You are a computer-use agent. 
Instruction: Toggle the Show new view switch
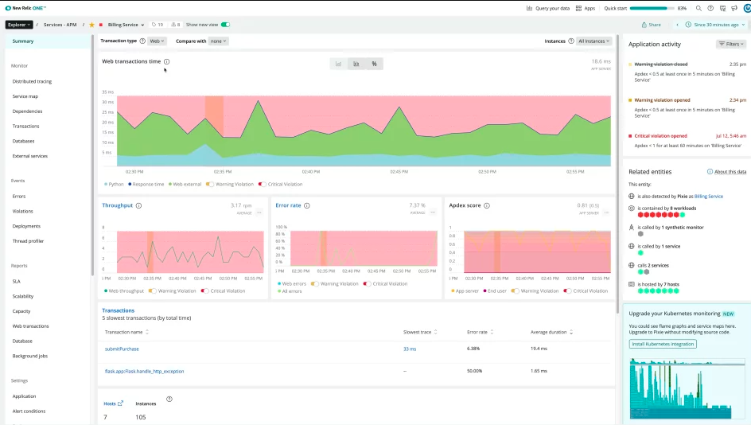point(225,25)
